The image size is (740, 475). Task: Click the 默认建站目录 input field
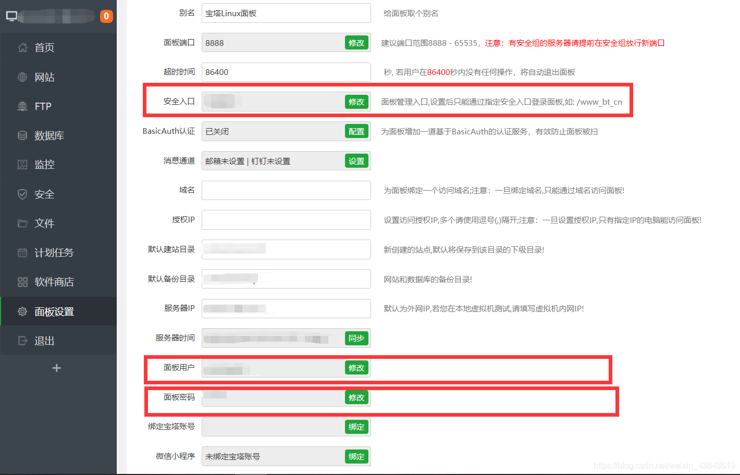(286, 249)
